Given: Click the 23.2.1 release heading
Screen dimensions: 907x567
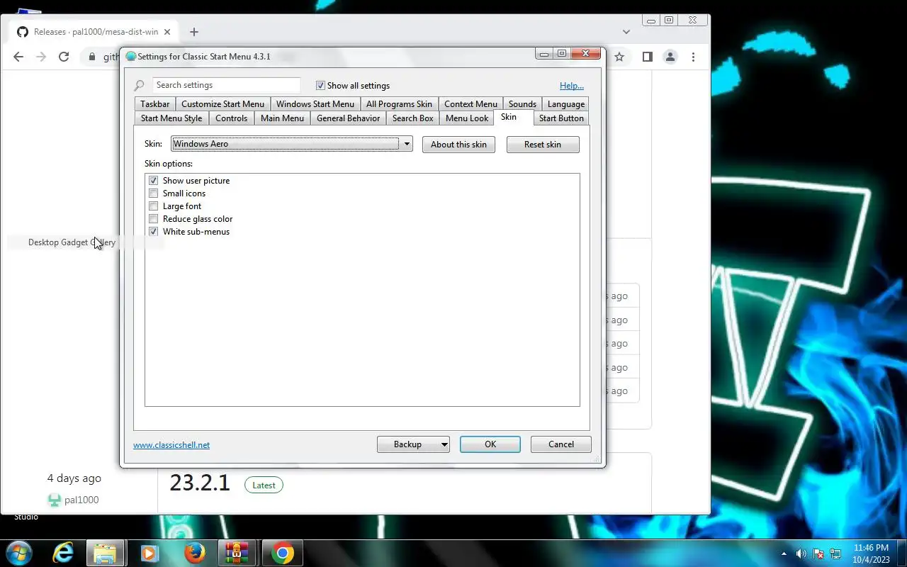Looking at the screenshot, I should pos(200,483).
